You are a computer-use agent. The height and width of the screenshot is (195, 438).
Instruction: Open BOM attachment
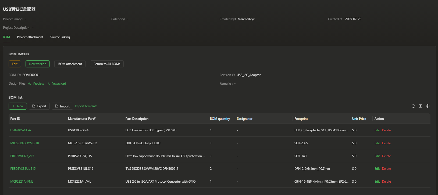pos(70,64)
